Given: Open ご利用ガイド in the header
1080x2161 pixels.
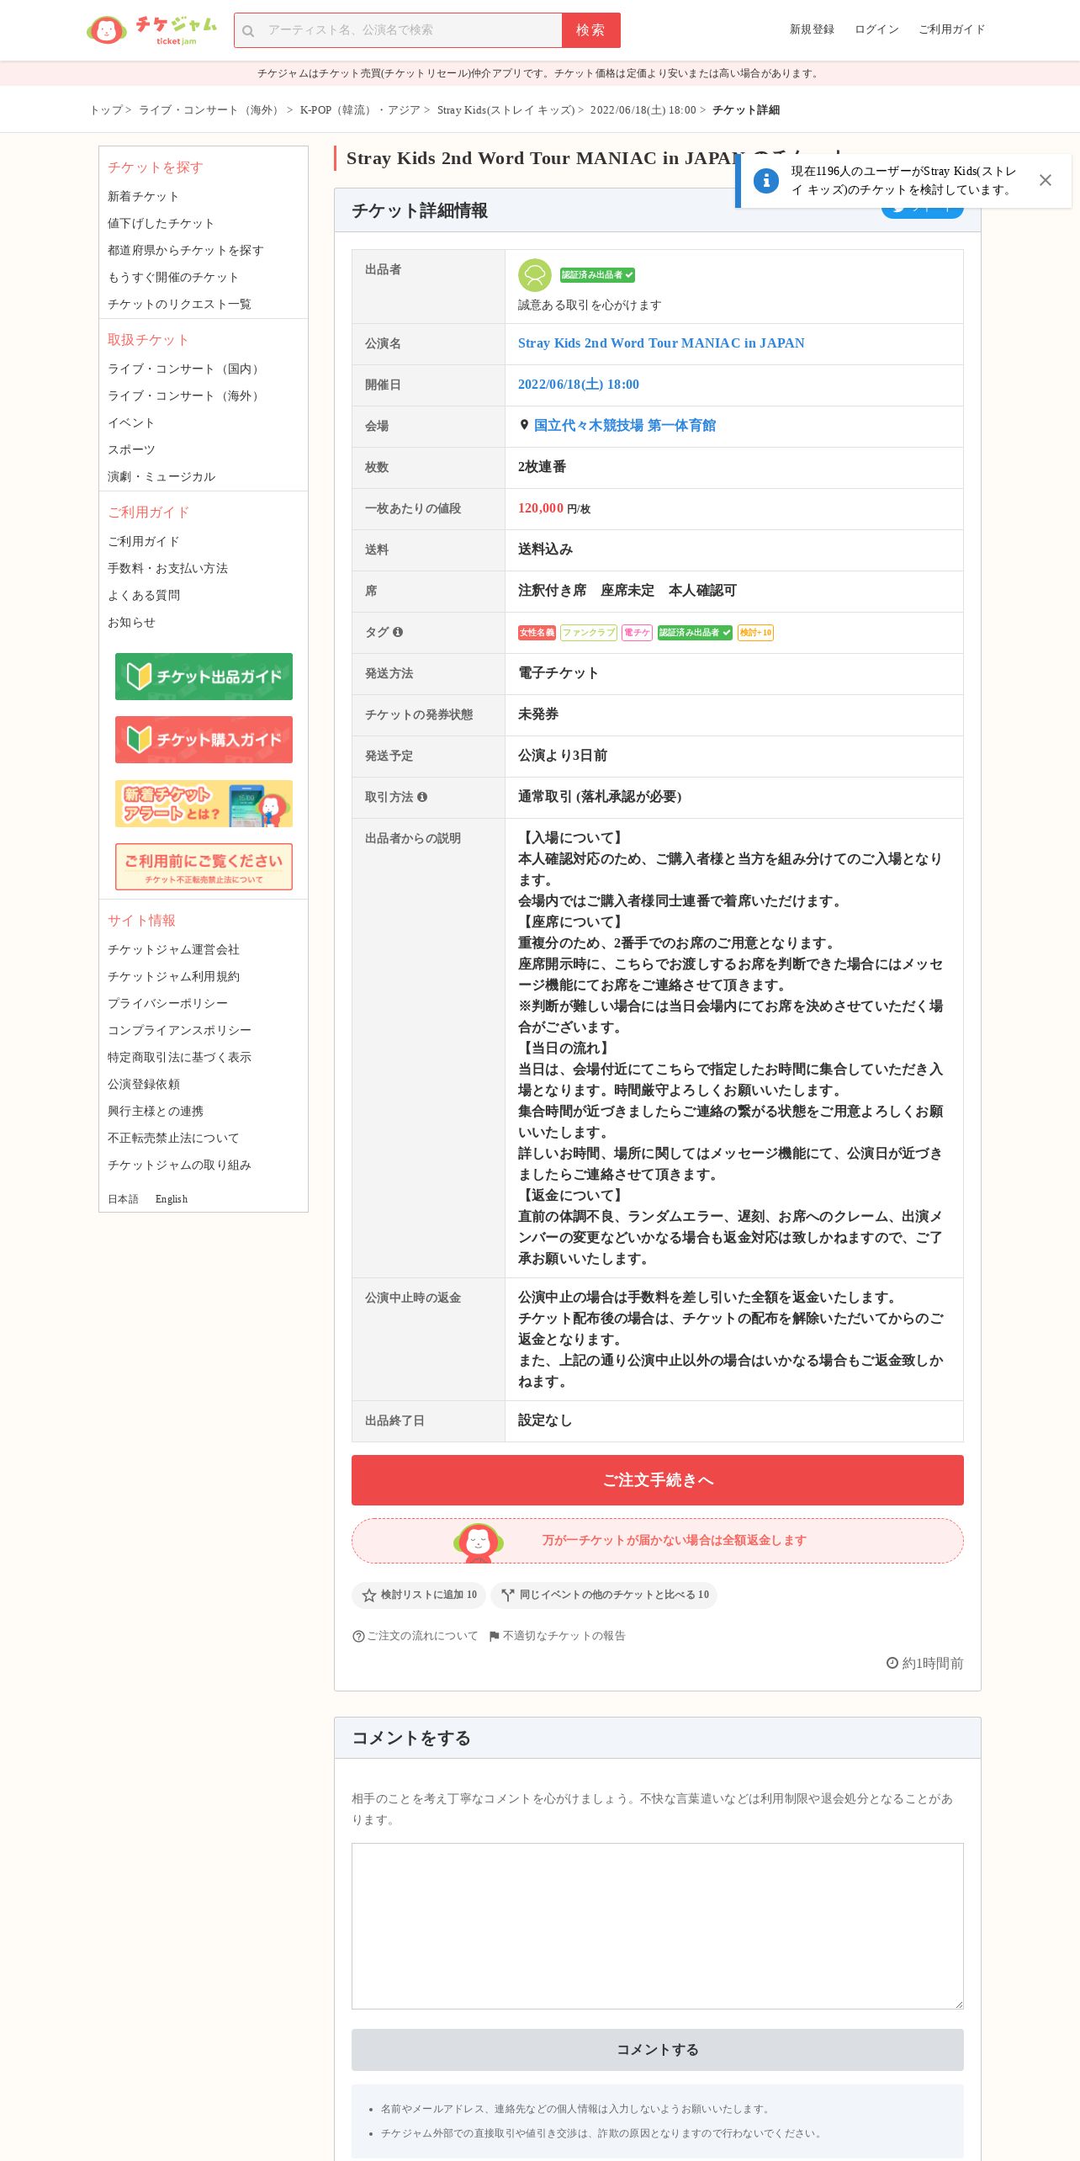Looking at the screenshot, I should 951,29.
